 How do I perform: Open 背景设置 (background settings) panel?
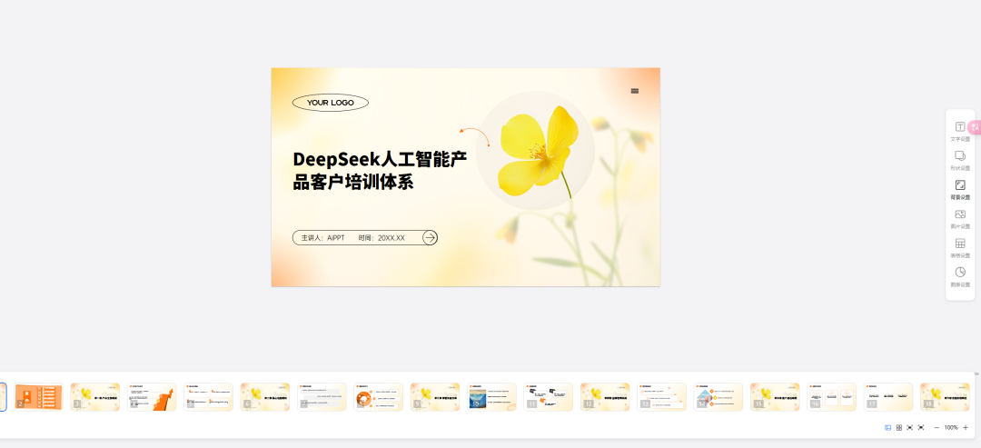click(960, 190)
